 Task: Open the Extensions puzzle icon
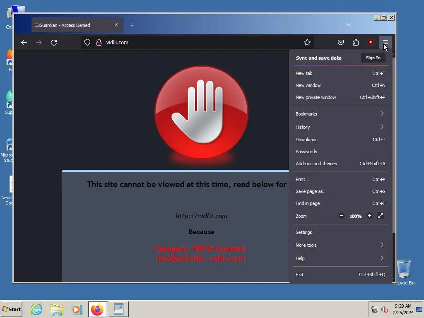(356, 43)
